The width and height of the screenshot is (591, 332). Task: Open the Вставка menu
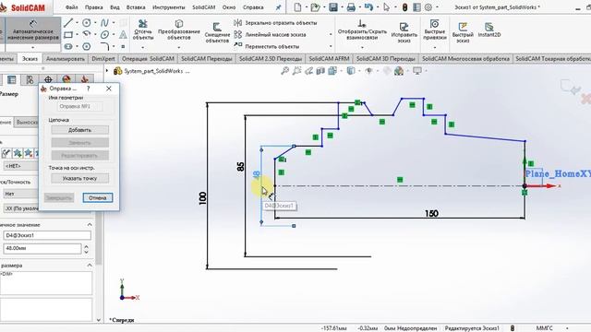coord(136,7)
